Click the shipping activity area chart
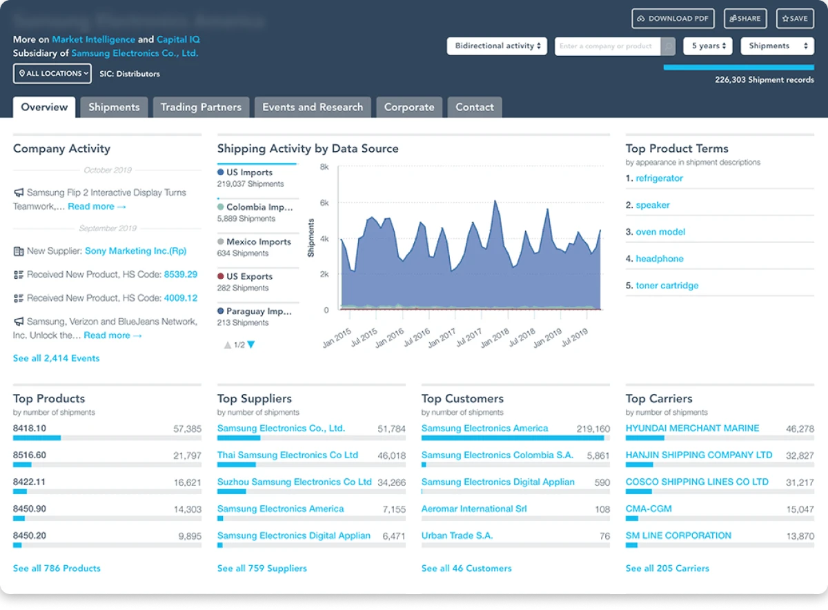The height and width of the screenshot is (610, 828). click(x=470, y=255)
